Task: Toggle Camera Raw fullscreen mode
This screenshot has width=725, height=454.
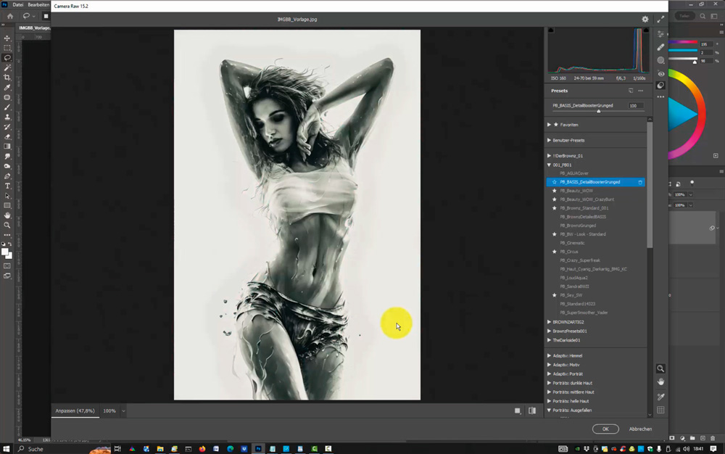Action: (x=660, y=20)
